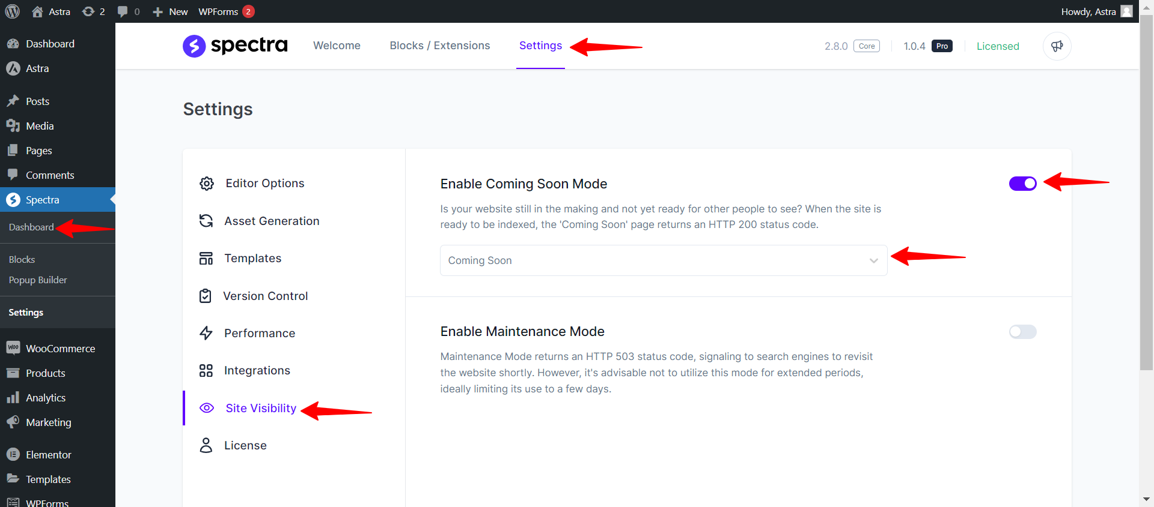1154x507 pixels.
Task: Click the WordPress logo in admin bar
Action: 13,11
